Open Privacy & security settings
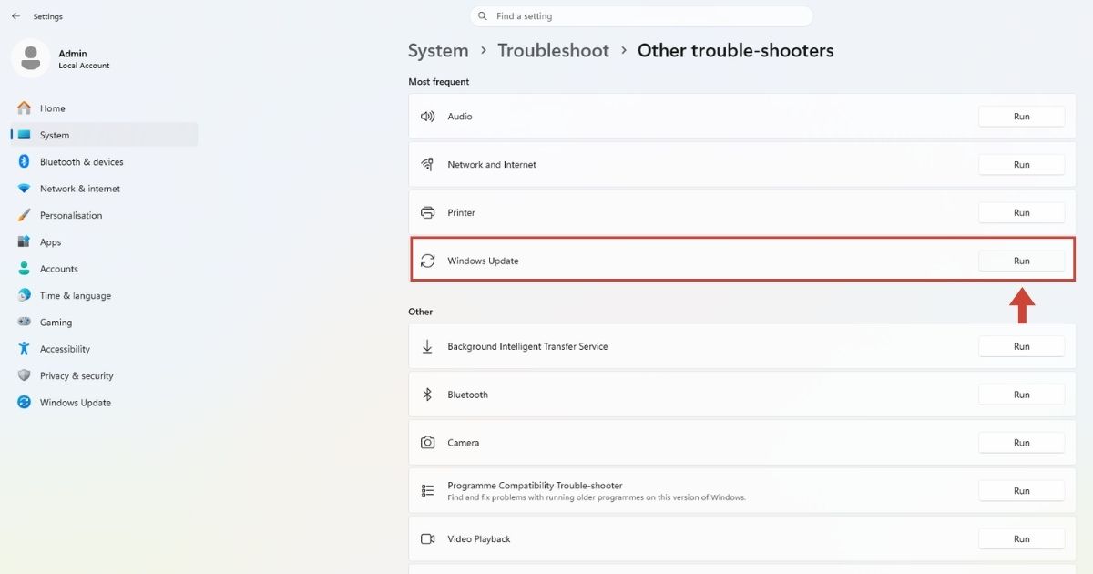1093x574 pixels. [104, 375]
